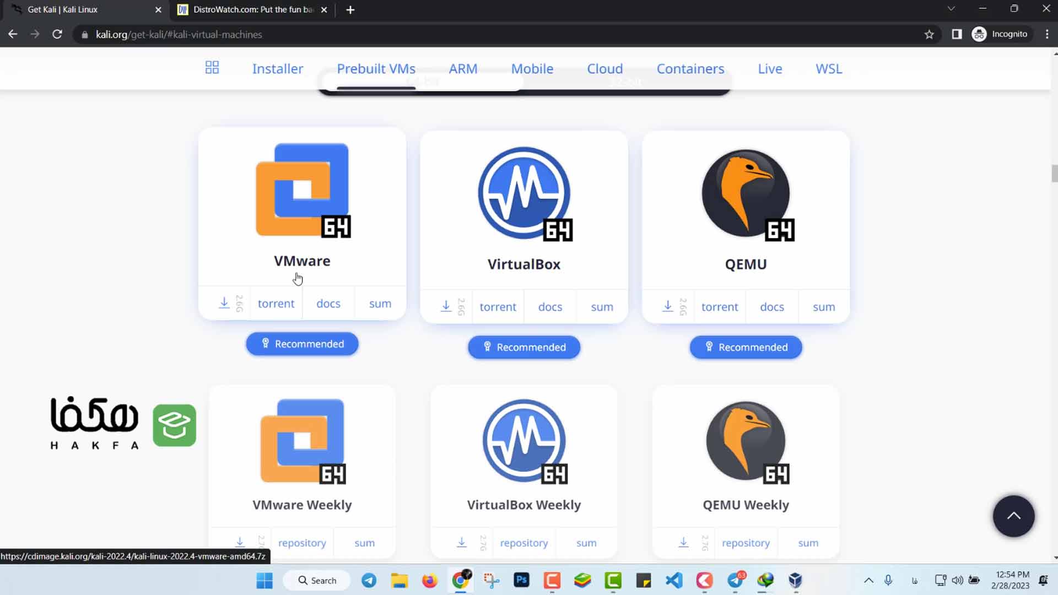Viewport: 1058px width, 595px height.
Task: Click the taskbar Search box
Action: coord(317,580)
